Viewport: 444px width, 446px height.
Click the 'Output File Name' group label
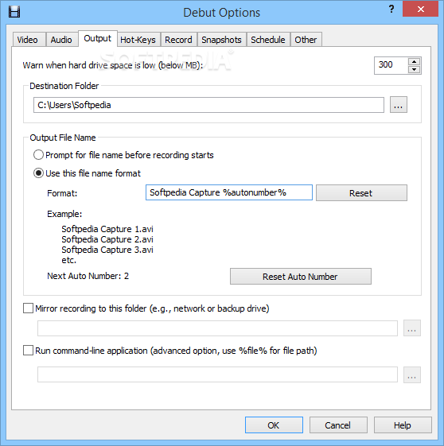tap(63, 138)
